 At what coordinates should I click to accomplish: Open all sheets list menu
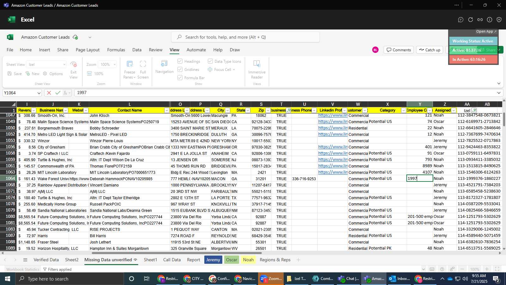pyautogui.click(x=25, y=260)
